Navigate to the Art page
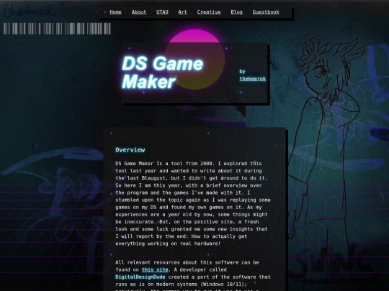389x291 pixels. click(182, 12)
